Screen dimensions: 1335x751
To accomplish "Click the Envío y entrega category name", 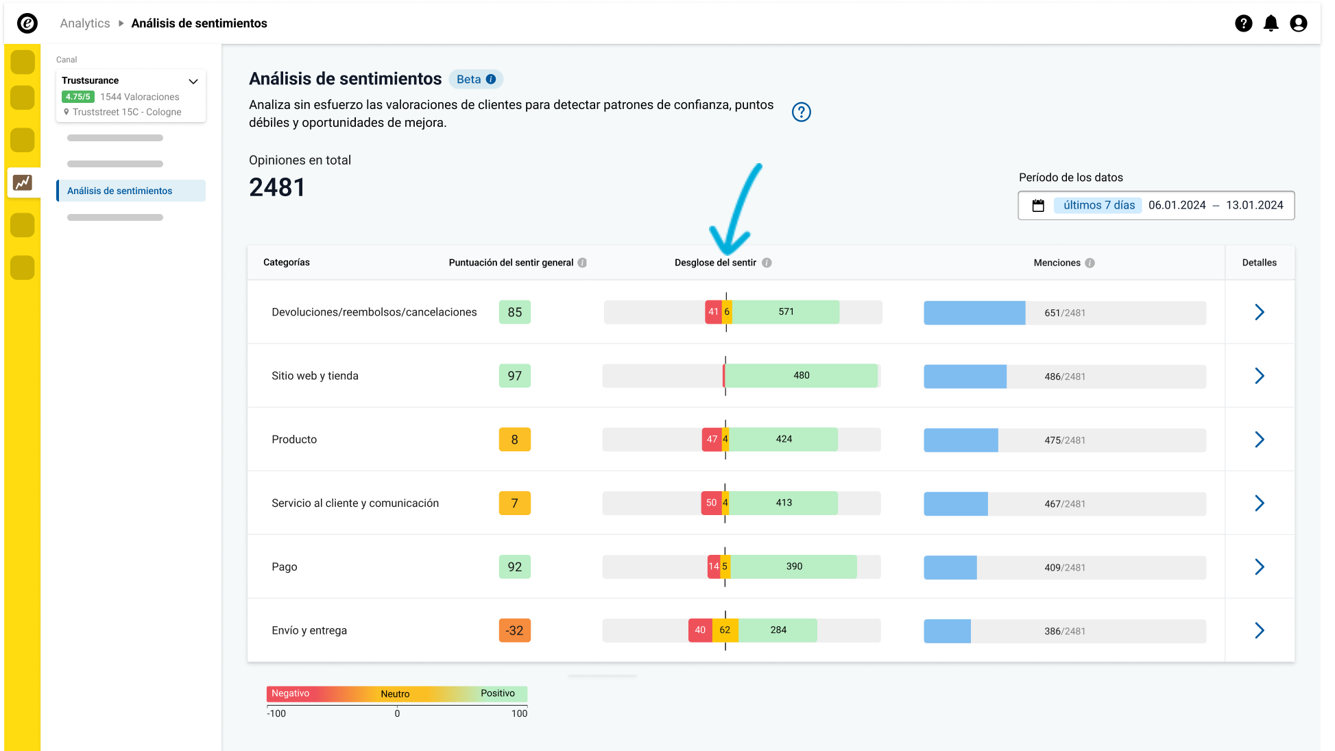I will point(309,631).
